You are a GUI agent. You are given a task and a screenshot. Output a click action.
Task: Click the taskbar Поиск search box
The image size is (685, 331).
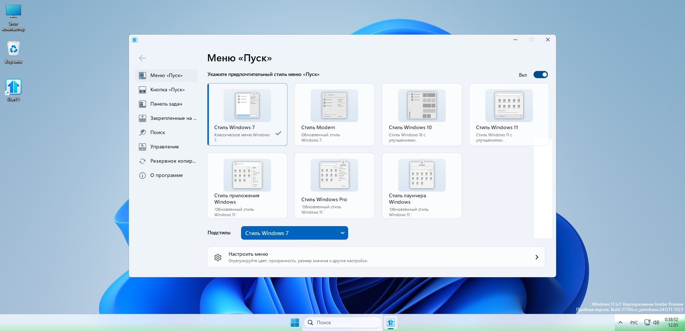pyautogui.click(x=342, y=322)
